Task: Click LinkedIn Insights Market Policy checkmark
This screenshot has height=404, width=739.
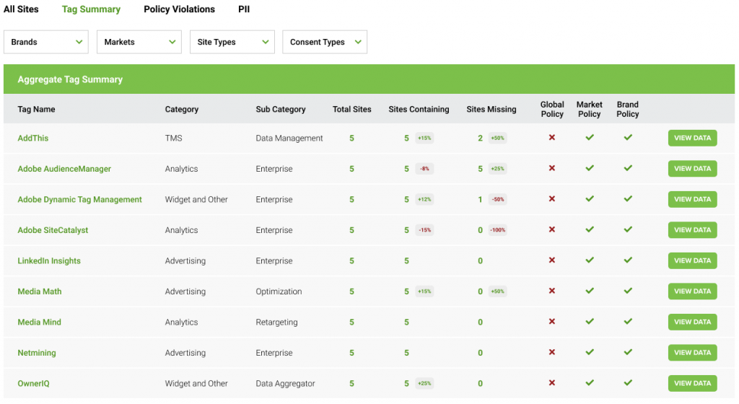Action: [590, 260]
